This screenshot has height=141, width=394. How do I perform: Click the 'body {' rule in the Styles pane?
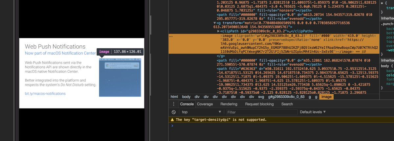pos(387,66)
